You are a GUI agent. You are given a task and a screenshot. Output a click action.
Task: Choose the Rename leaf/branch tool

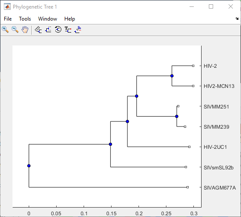coord(68,30)
